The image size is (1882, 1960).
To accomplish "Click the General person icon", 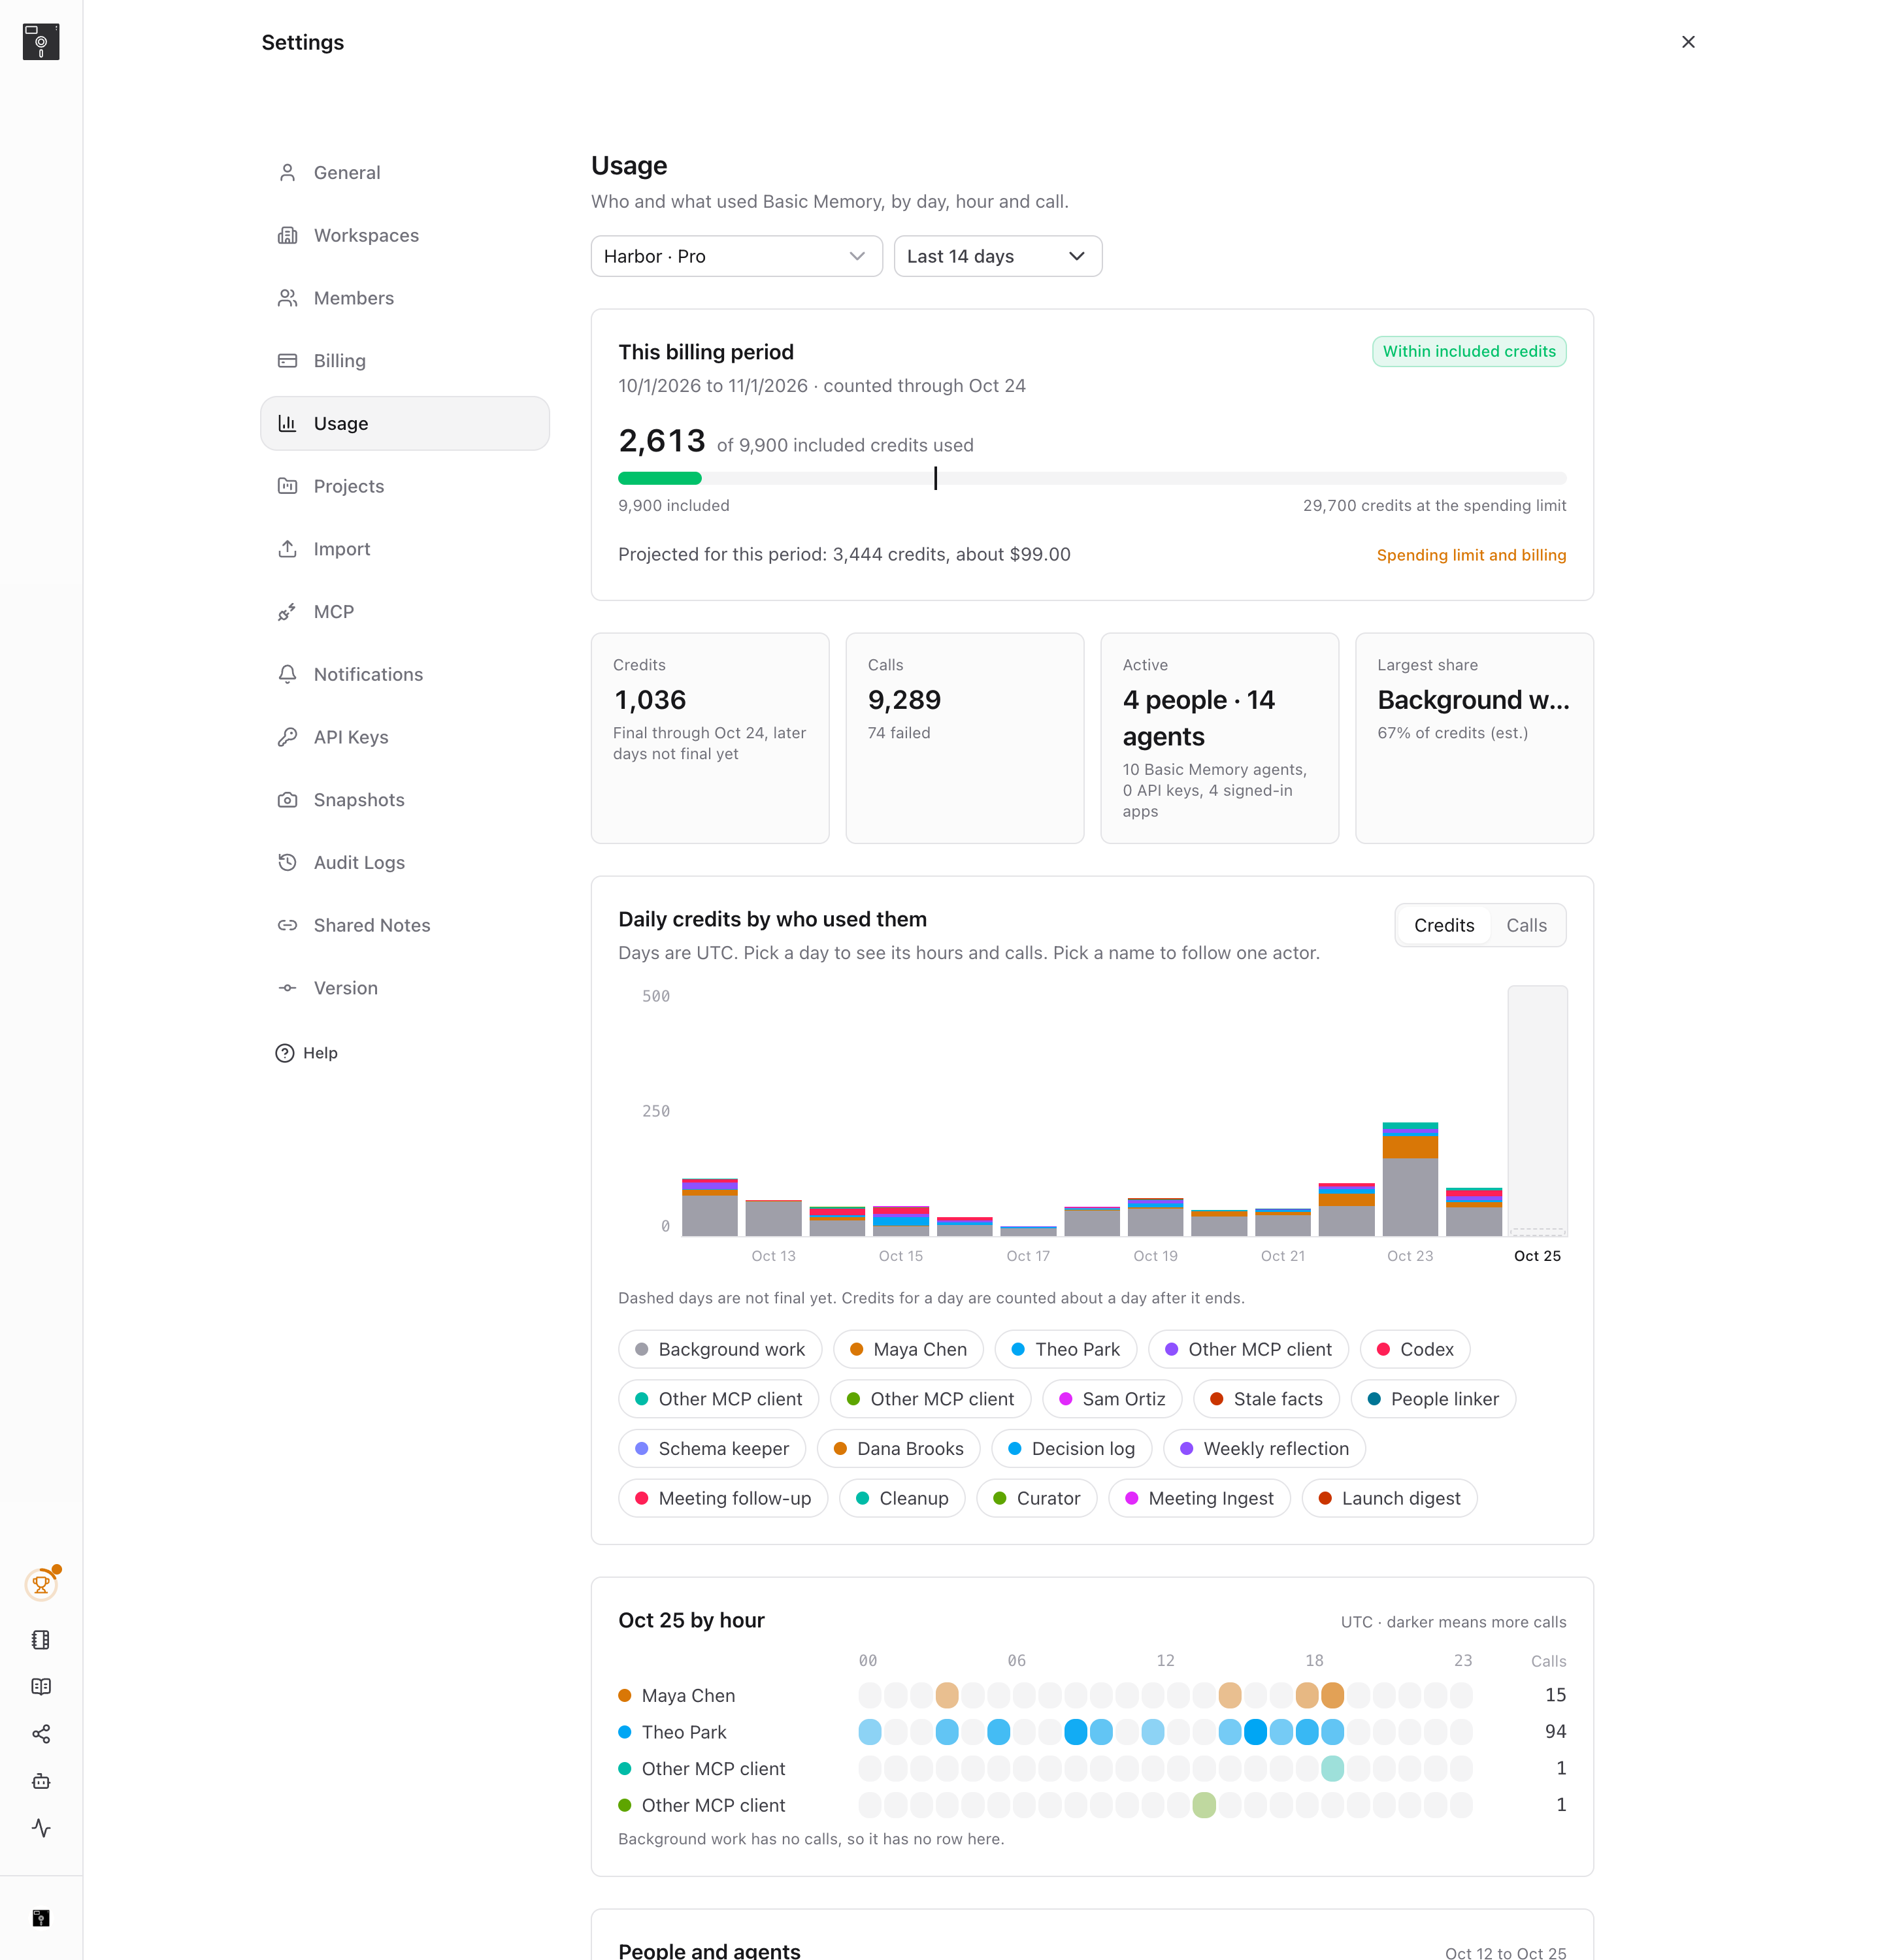I will tap(287, 173).
